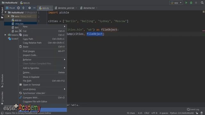Open the Event Log
Viewport: 205px width, 115px height.
[193, 109]
